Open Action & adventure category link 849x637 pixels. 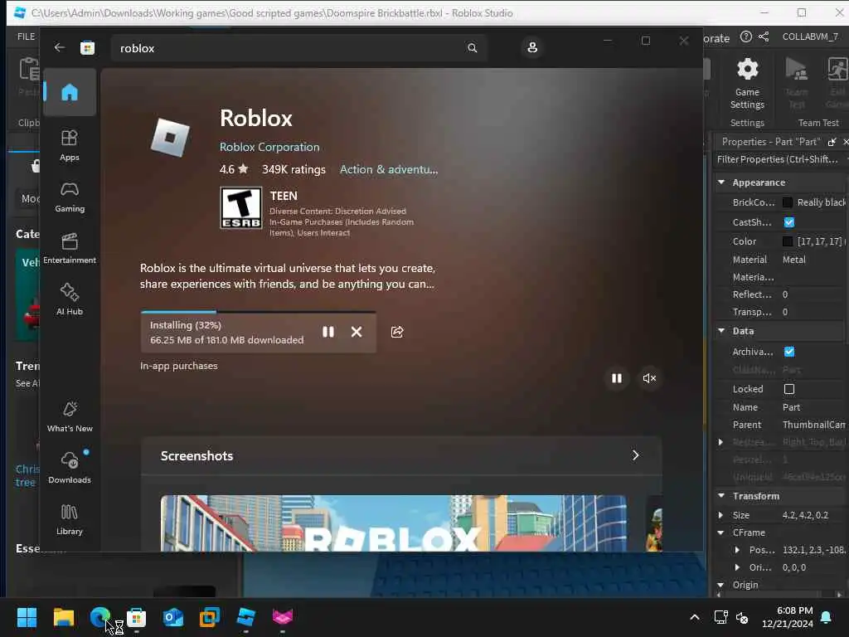[389, 169]
